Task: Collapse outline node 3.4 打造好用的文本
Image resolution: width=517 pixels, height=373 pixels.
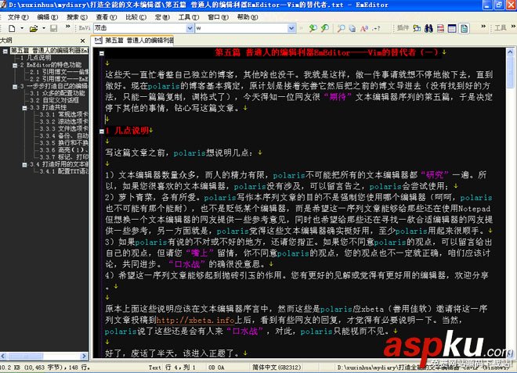Action: coord(24,165)
